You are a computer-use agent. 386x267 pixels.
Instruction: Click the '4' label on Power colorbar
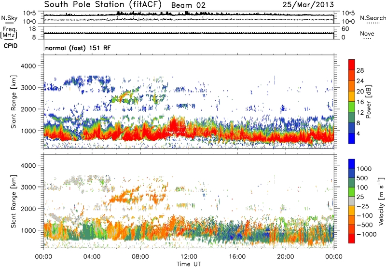[x=358, y=133]
